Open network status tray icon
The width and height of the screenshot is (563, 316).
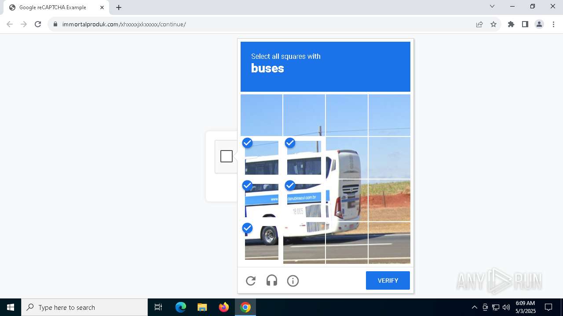pyautogui.click(x=496, y=307)
